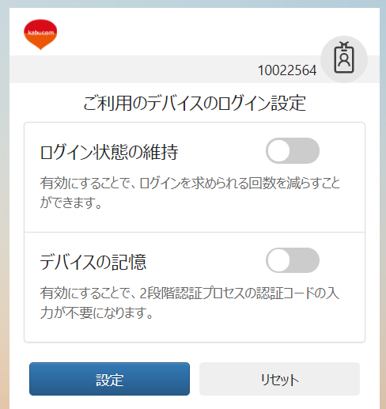The width and height of the screenshot is (386, 409).
Task: Click the ご利用のデバイスのログイン設定 heading
Action: pyautogui.click(x=195, y=103)
